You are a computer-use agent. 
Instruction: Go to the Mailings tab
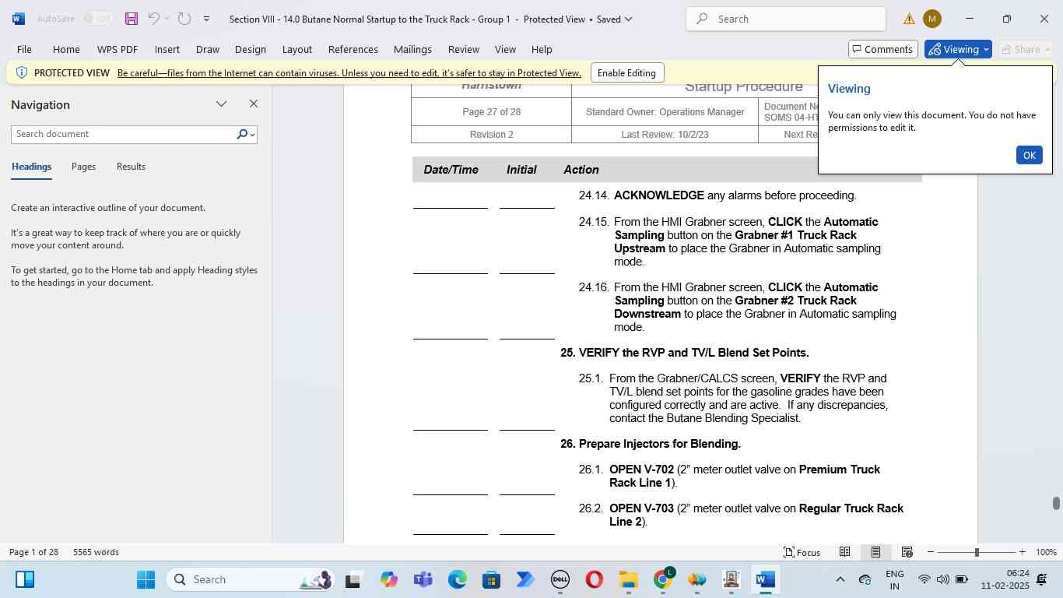coord(412,49)
